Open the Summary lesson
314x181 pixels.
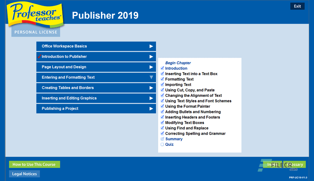pyautogui.click(x=174, y=139)
